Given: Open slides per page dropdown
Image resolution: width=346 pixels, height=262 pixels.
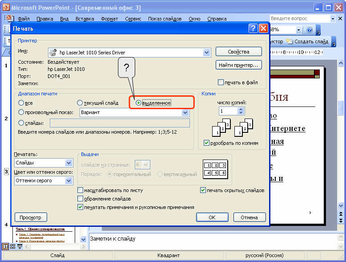Looking at the screenshot, I should [x=145, y=165].
